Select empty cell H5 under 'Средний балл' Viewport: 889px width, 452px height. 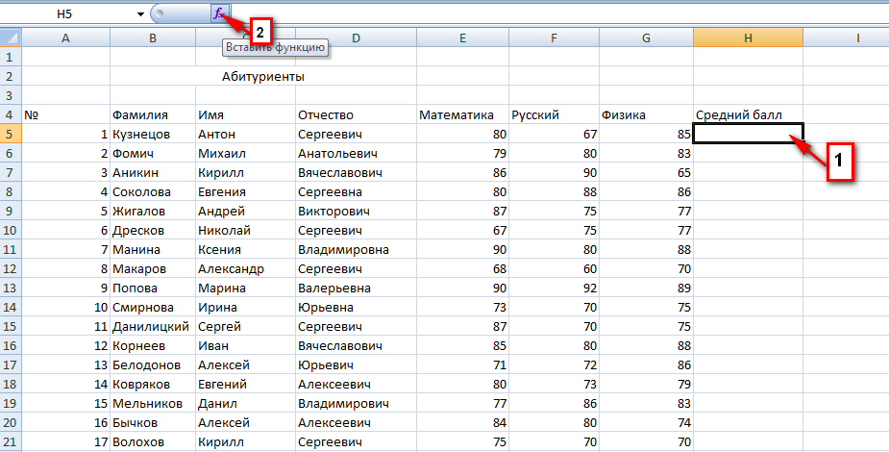748,134
